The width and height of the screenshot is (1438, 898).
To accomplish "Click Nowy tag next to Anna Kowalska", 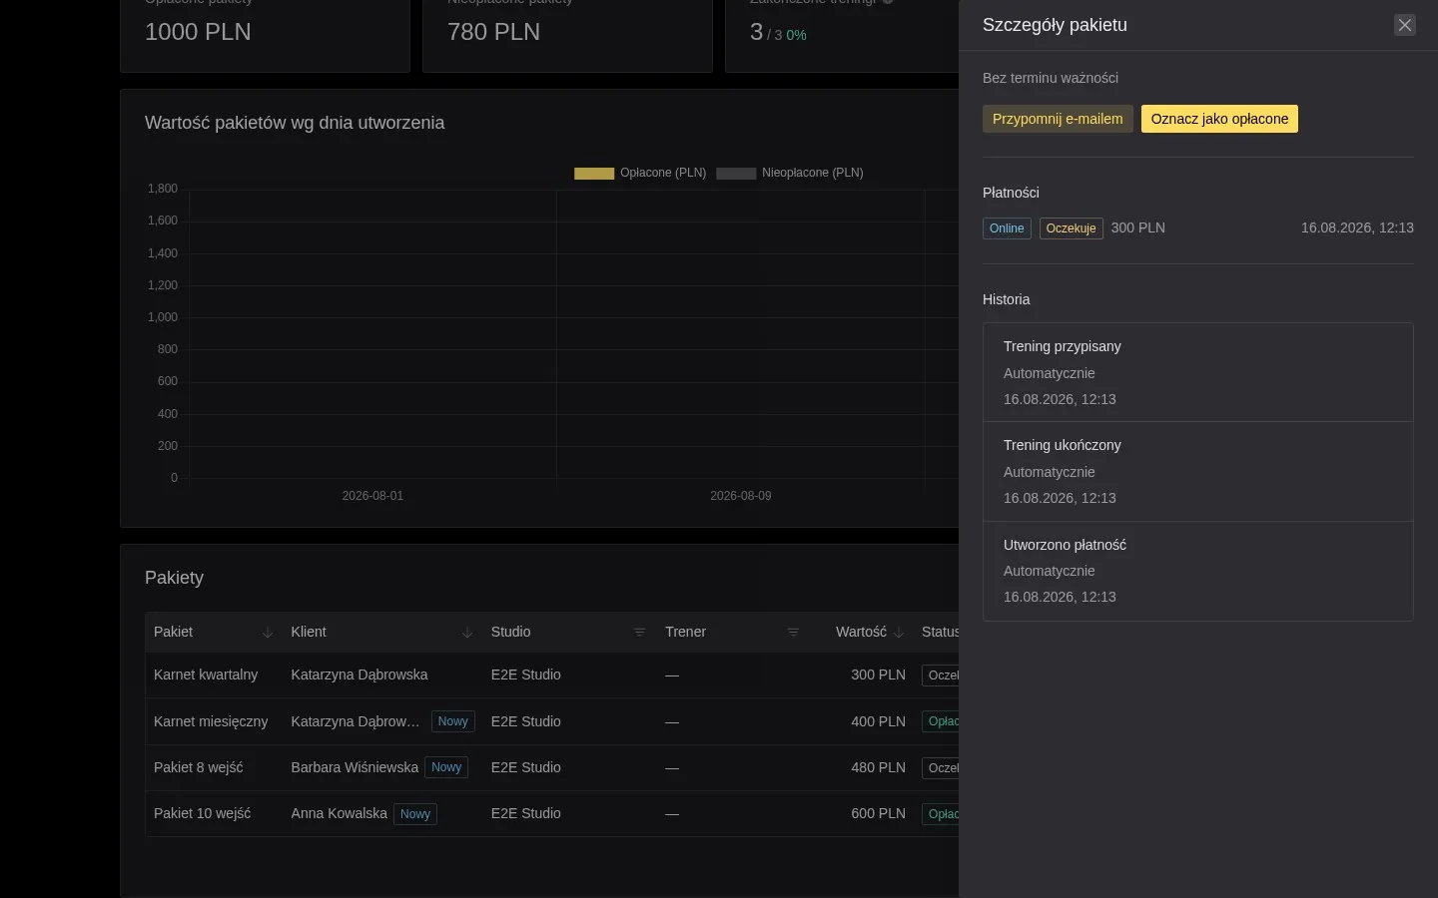I will click(415, 814).
